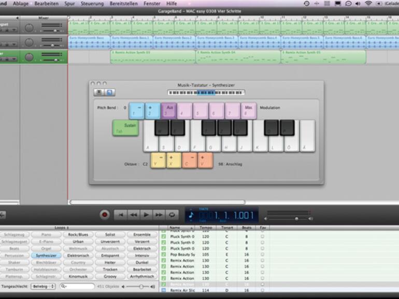399x299 pixels.
Task: Sort loops by Beats column header
Action: [x=247, y=228]
